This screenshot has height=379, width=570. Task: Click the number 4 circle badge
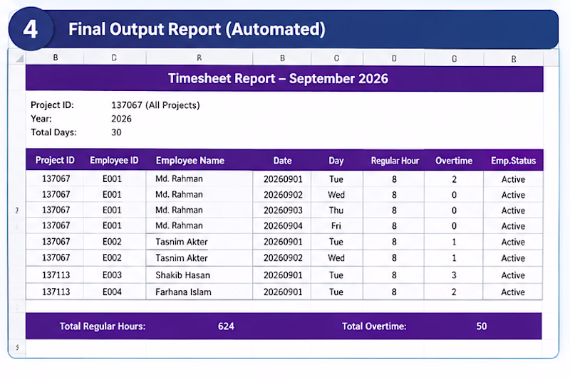click(x=31, y=29)
